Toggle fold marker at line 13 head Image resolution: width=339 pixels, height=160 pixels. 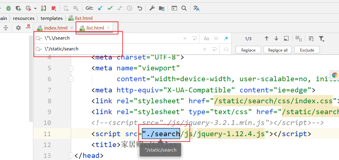tap(71, 155)
